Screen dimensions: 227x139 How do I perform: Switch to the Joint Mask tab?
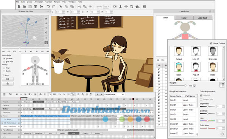point(203,18)
